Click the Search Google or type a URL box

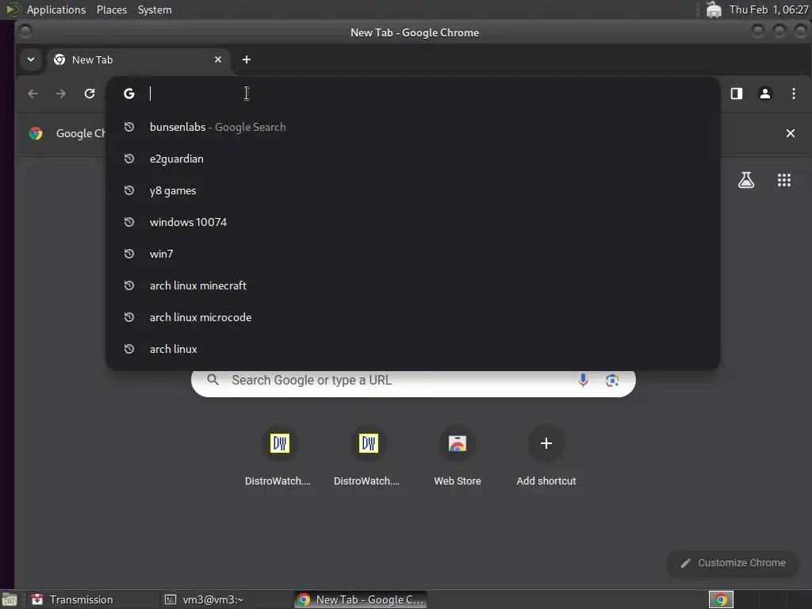(x=413, y=381)
